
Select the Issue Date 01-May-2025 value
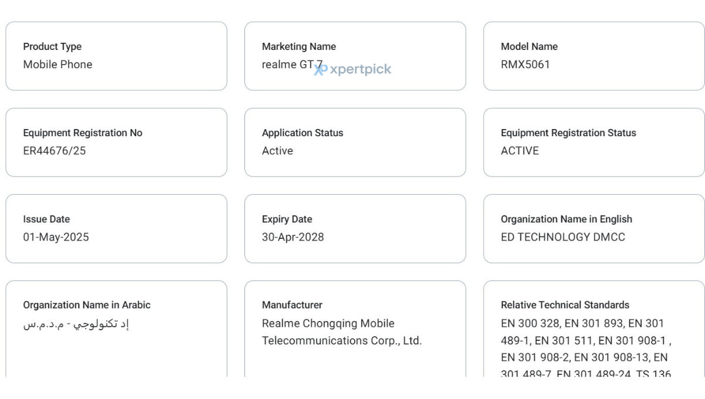pyautogui.click(x=56, y=237)
